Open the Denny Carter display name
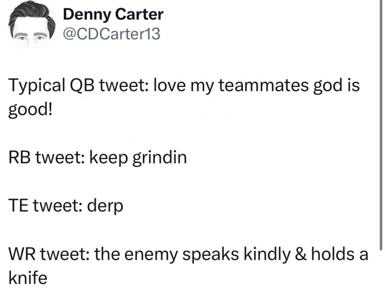 click(113, 15)
